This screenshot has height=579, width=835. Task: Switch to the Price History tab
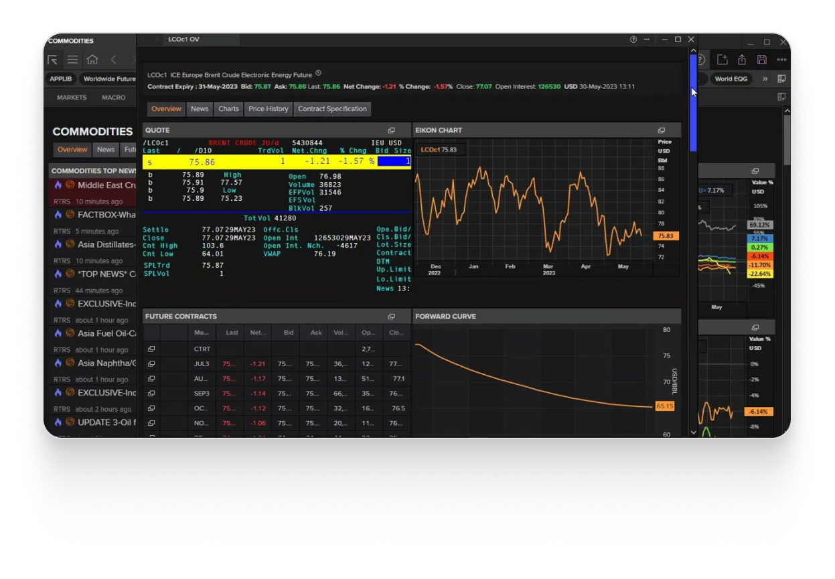pos(268,109)
